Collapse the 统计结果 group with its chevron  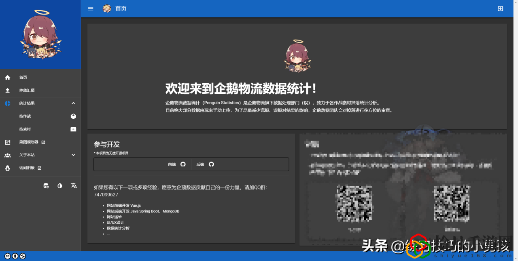(x=73, y=103)
